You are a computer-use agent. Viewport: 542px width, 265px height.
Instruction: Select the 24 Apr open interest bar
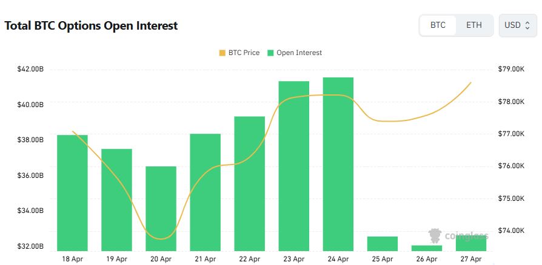pyautogui.click(x=338, y=164)
